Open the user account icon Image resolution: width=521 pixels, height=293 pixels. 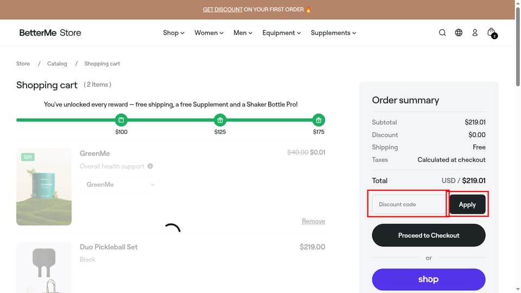click(475, 33)
